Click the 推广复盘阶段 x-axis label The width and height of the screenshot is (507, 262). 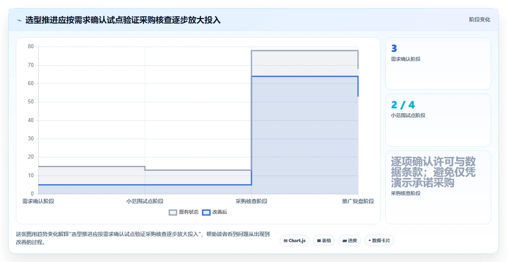358,201
